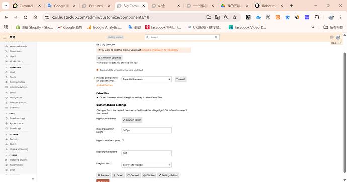Open browser extensions puzzle icon
Viewport: 347px width, 182px height.
point(317,17)
